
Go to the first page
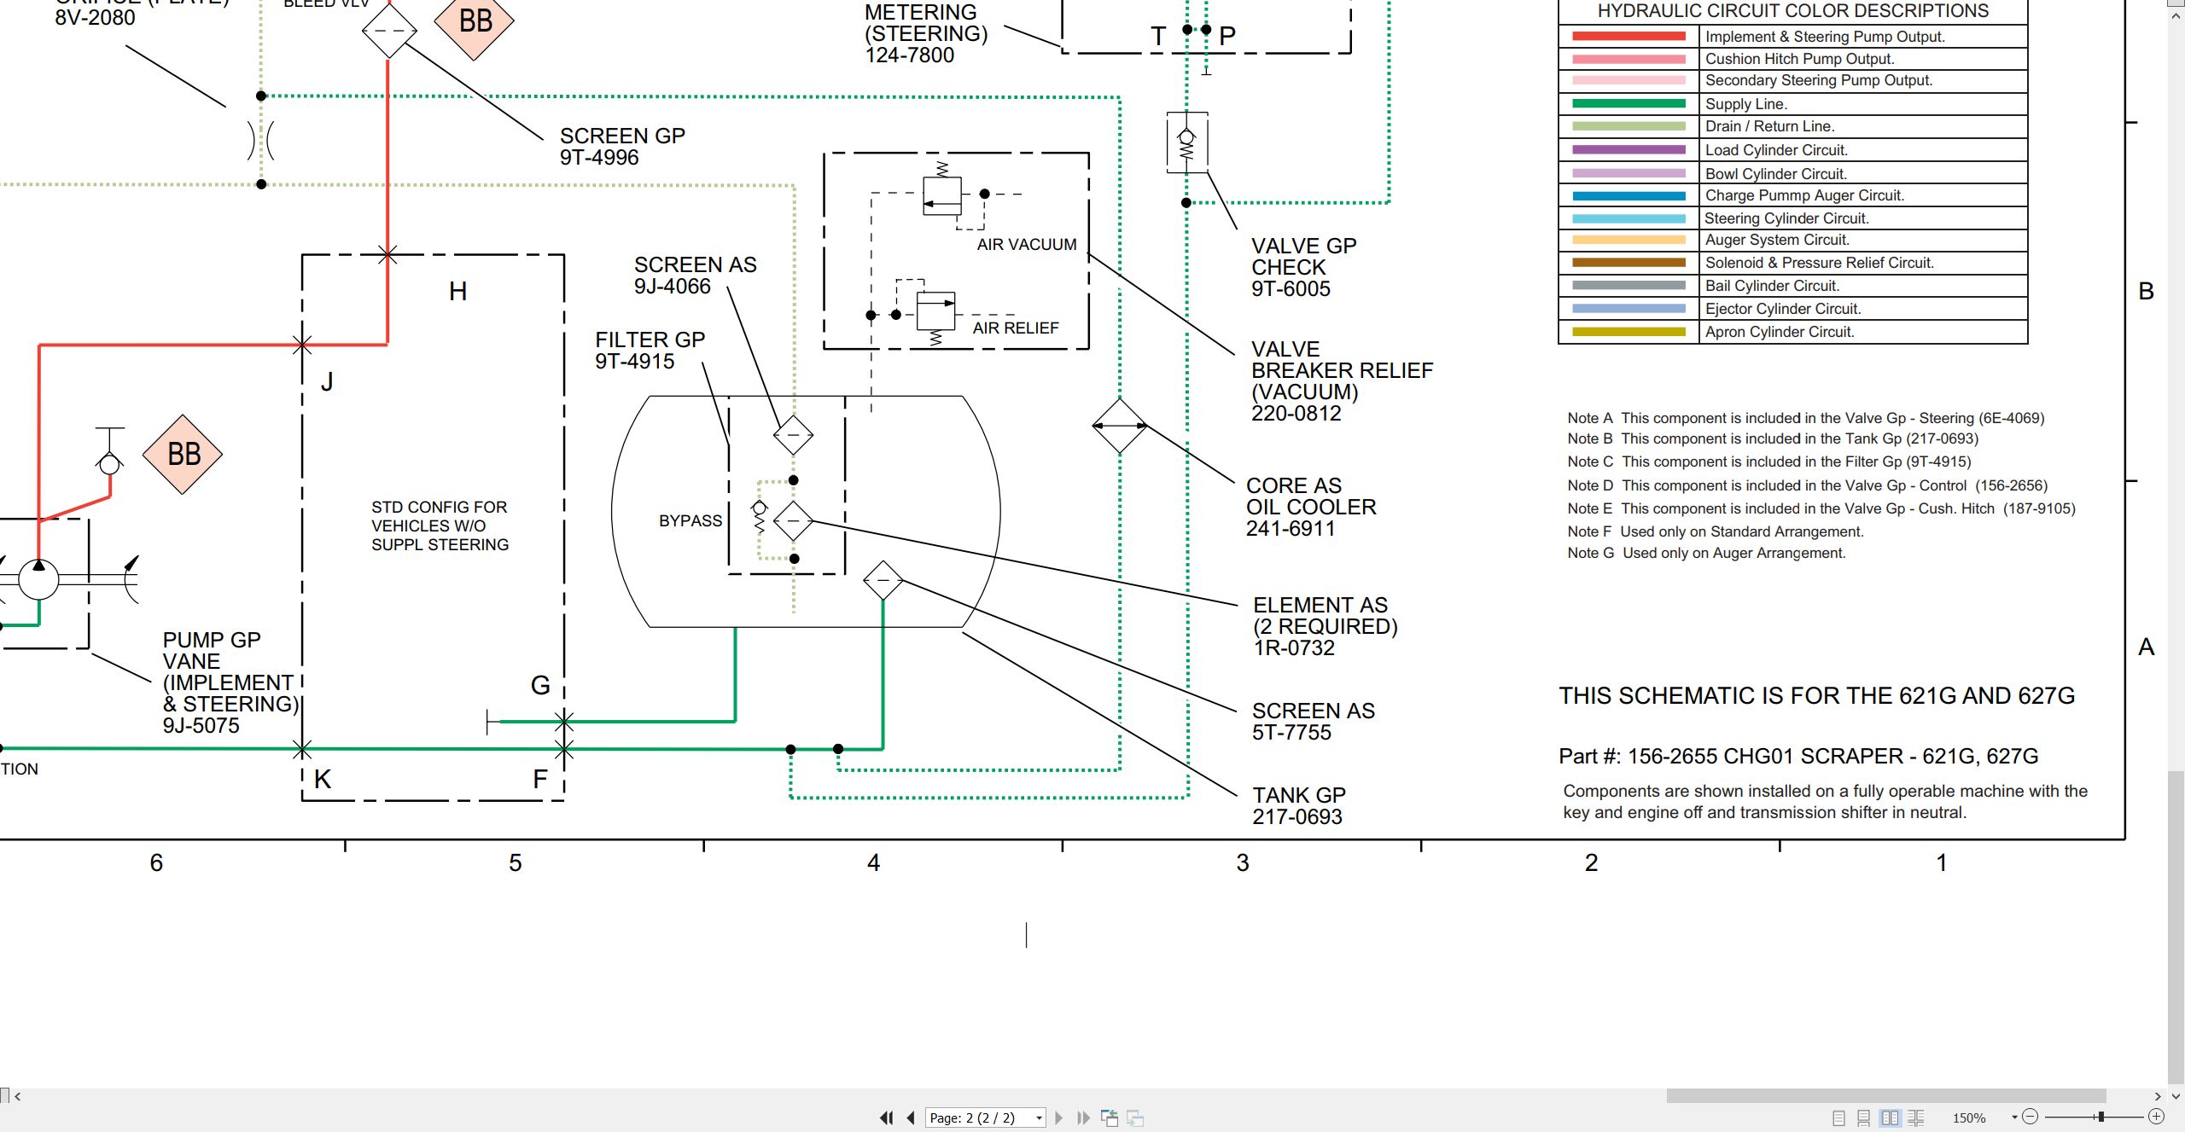pyautogui.click(x=886, y=1117)
